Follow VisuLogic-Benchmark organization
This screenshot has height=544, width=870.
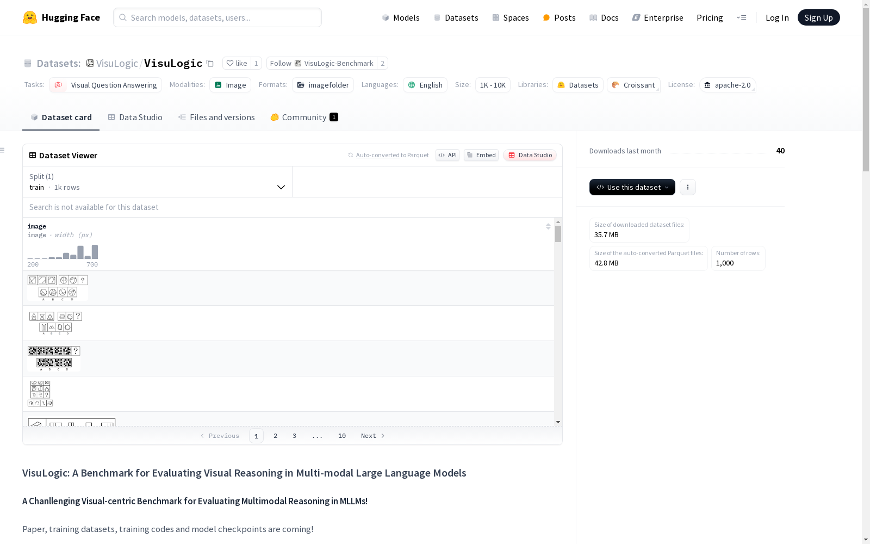[x=322, y=63]
